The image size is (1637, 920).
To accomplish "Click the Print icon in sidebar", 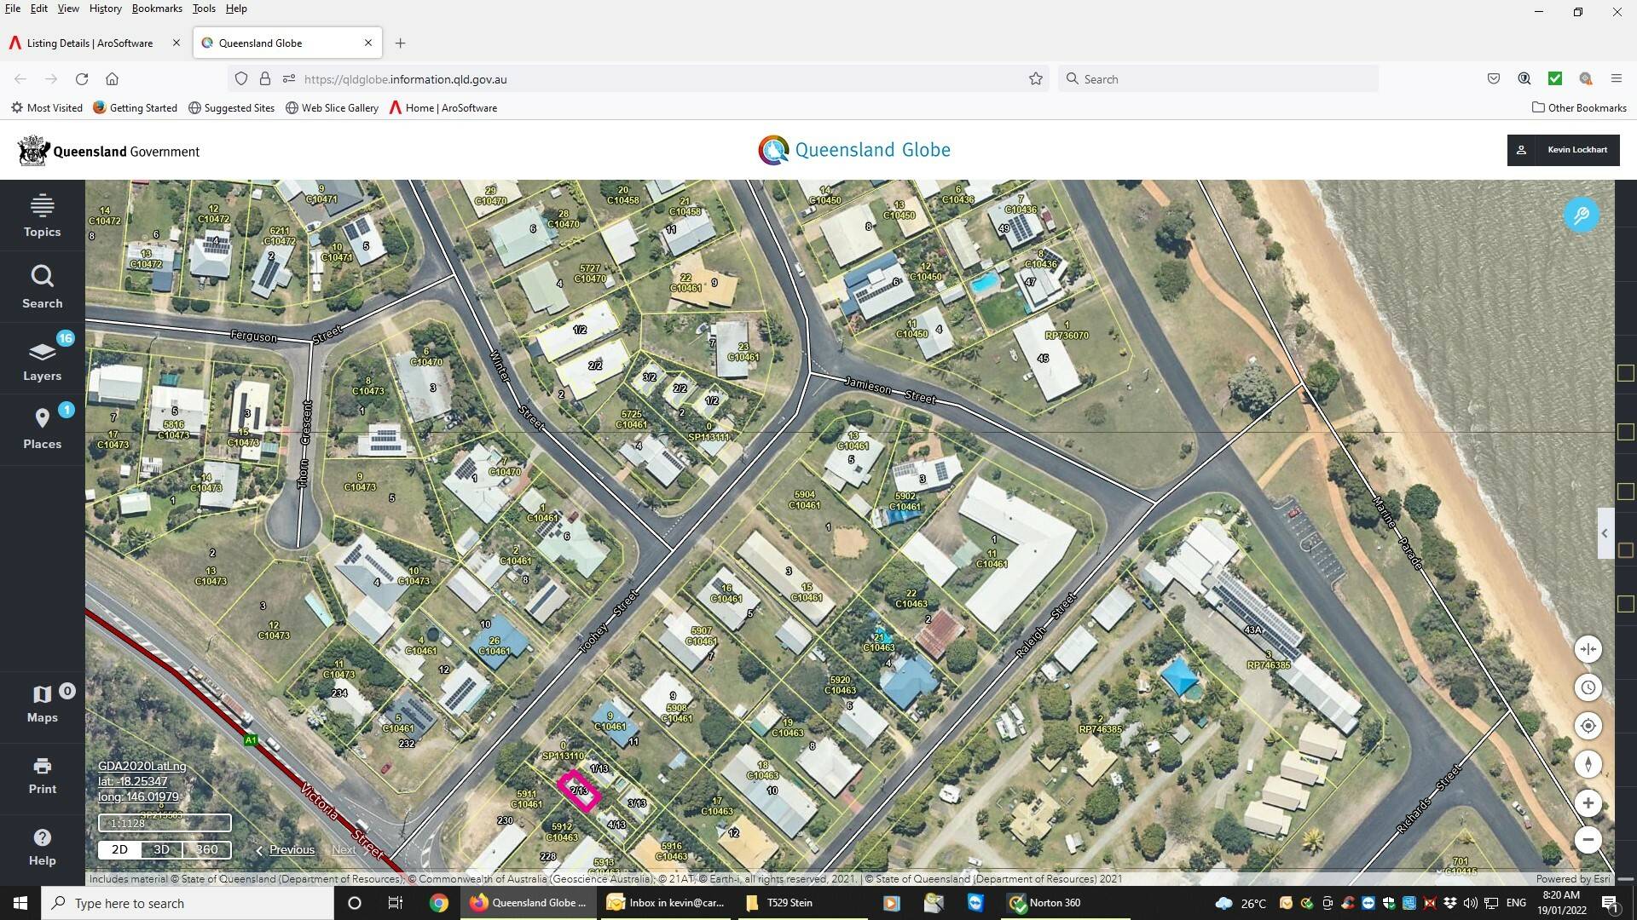I will (42, 775).
